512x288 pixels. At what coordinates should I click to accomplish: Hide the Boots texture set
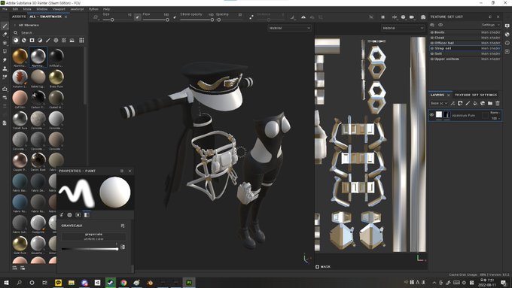[432, 32]
